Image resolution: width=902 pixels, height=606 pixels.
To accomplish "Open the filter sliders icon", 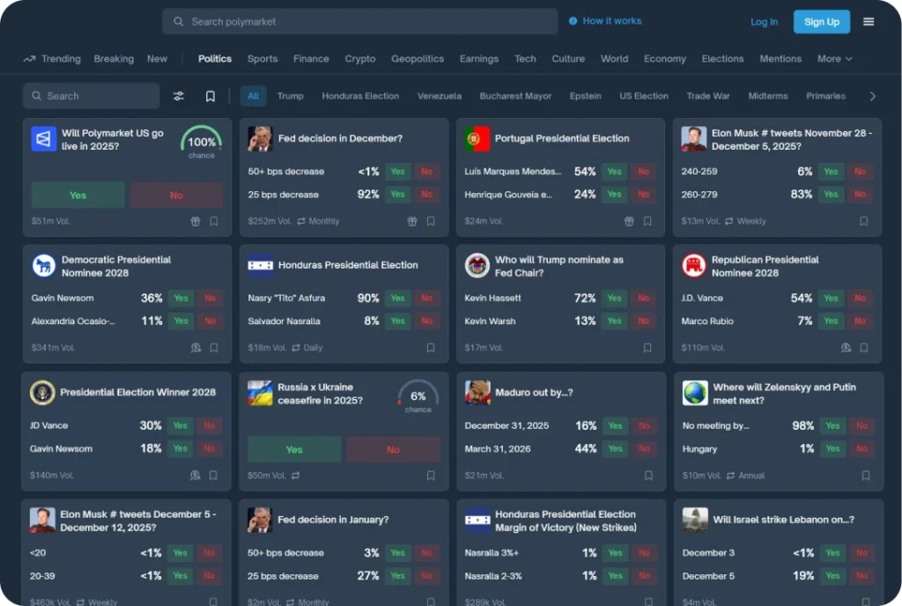I will pos(179,96).
